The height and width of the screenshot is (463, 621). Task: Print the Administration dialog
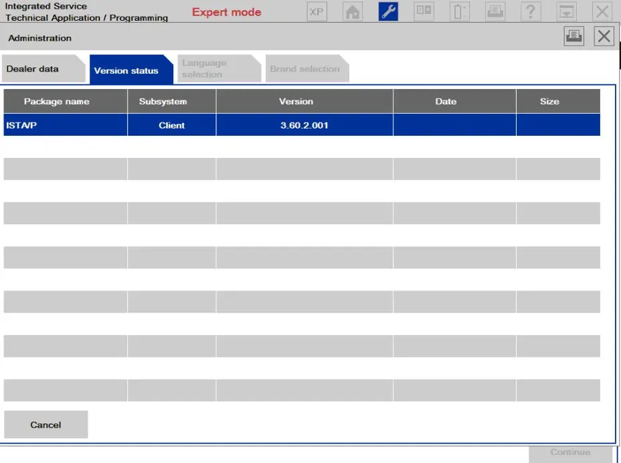coord(574,36)
